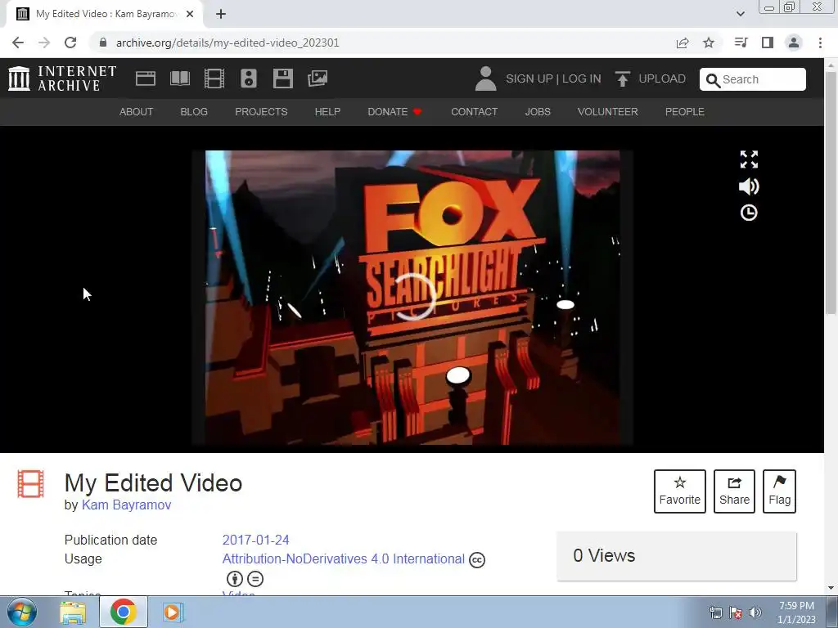This screenshot has width=838, height=628.
Task: Open the Kam Bayramov author link
Action: (x=126, y=505)
